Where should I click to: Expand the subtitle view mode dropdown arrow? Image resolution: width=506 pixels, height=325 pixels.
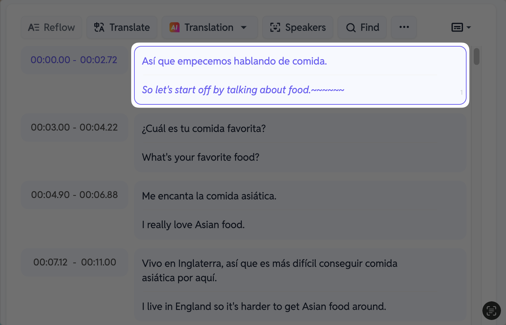point(469,27)
